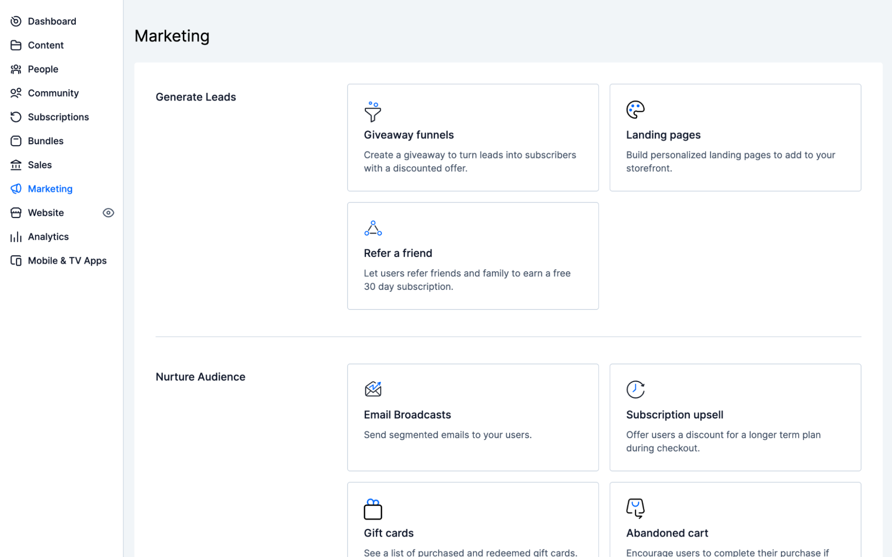The image size is (892, 557).
Task: Open the Content section in the sidebar
Action: click(x=46, y=45)
